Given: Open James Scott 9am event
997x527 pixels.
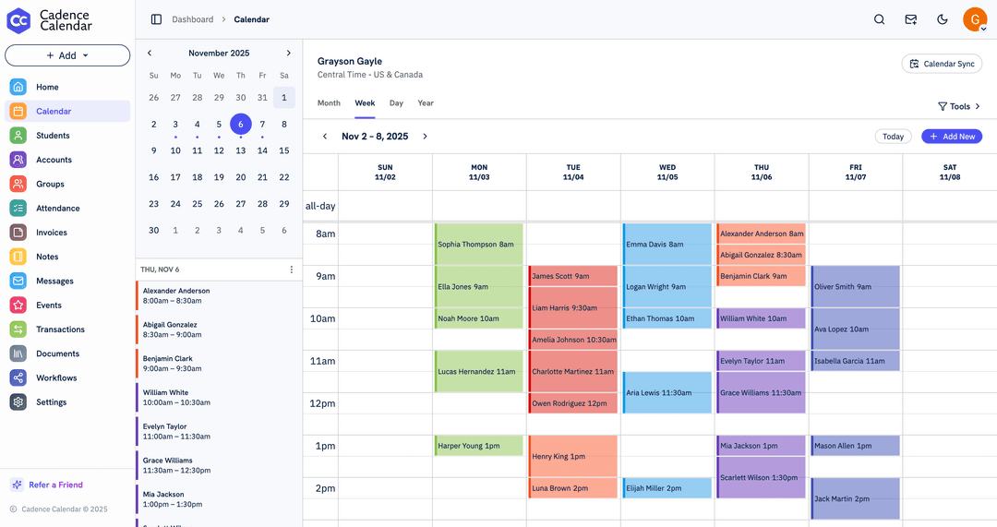Looking at the screenshot, I should 573,276.
